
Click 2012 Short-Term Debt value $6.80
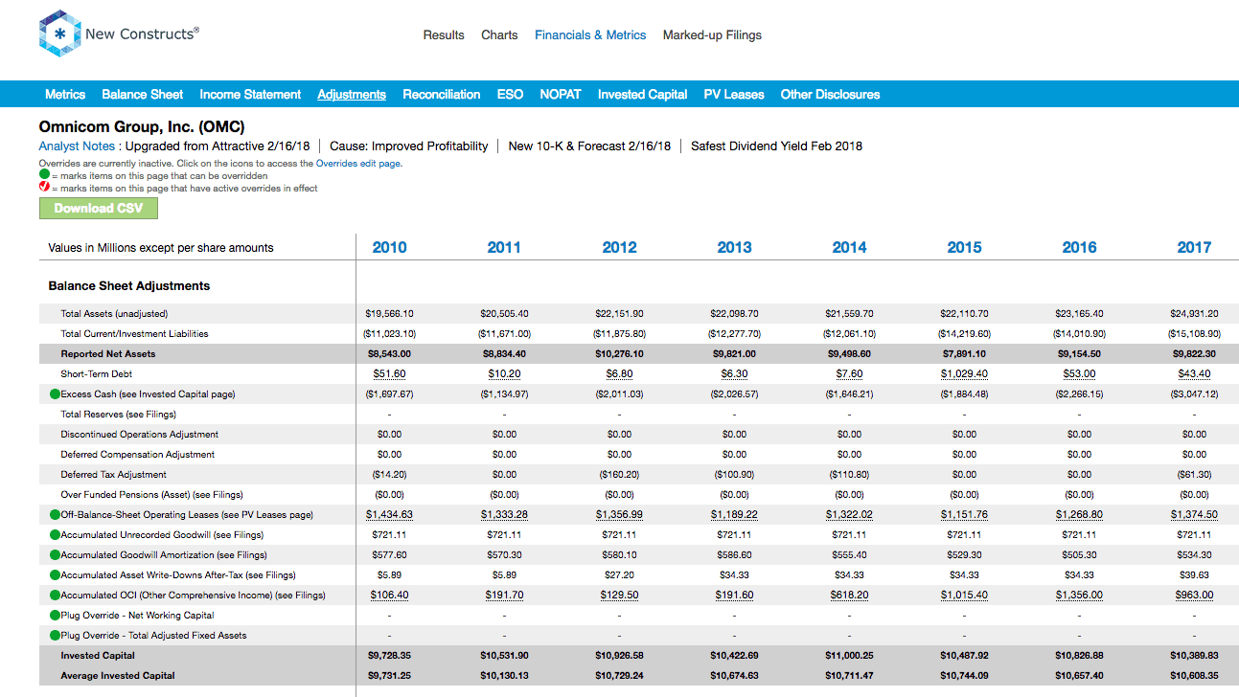[x=619, y=374]
